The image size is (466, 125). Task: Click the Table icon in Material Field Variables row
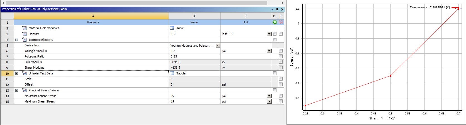click(x=172, y=28)
